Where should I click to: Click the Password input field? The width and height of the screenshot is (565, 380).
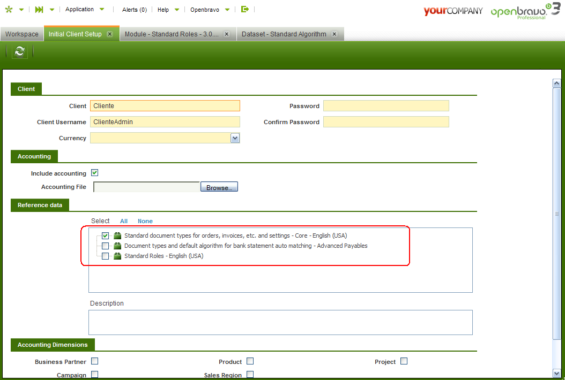click(386, 106)
